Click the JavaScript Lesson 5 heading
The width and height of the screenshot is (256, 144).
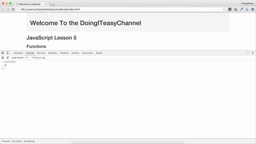52,38
